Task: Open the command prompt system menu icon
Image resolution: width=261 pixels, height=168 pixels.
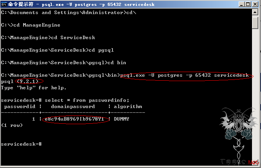Action: 4,4
